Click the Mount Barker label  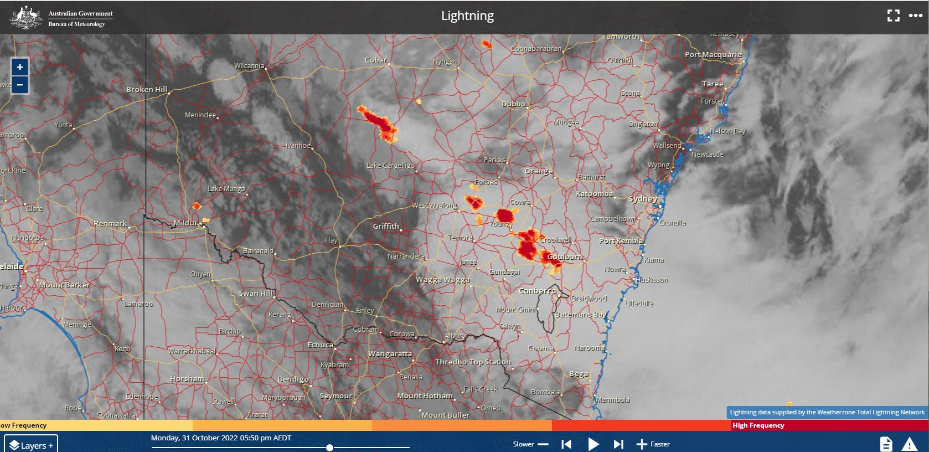click(x=64, y=285)
